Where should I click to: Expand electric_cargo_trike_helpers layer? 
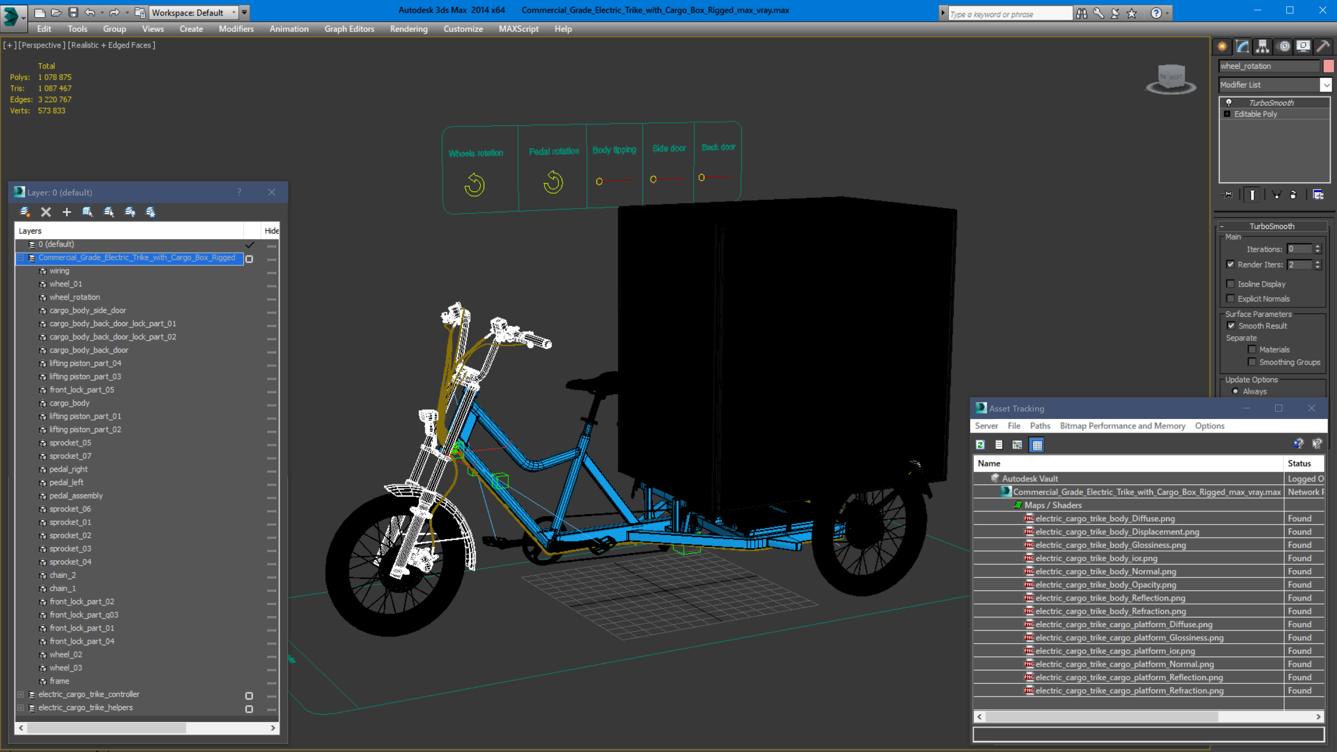coord(21,708)
